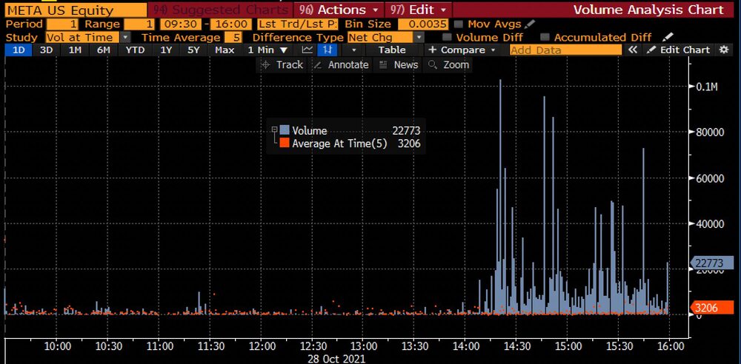741x364 pixels.
Task: Click the orange Average At Time legend swatch
Action: click(x=285, y=144)
